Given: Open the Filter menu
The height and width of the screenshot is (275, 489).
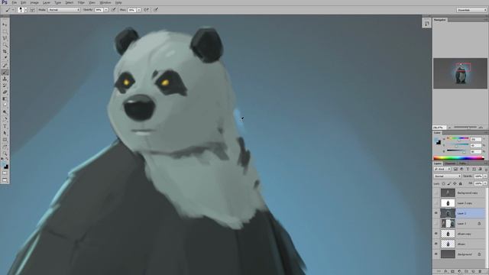Looking at the screenshot, I should click(81, 3).
